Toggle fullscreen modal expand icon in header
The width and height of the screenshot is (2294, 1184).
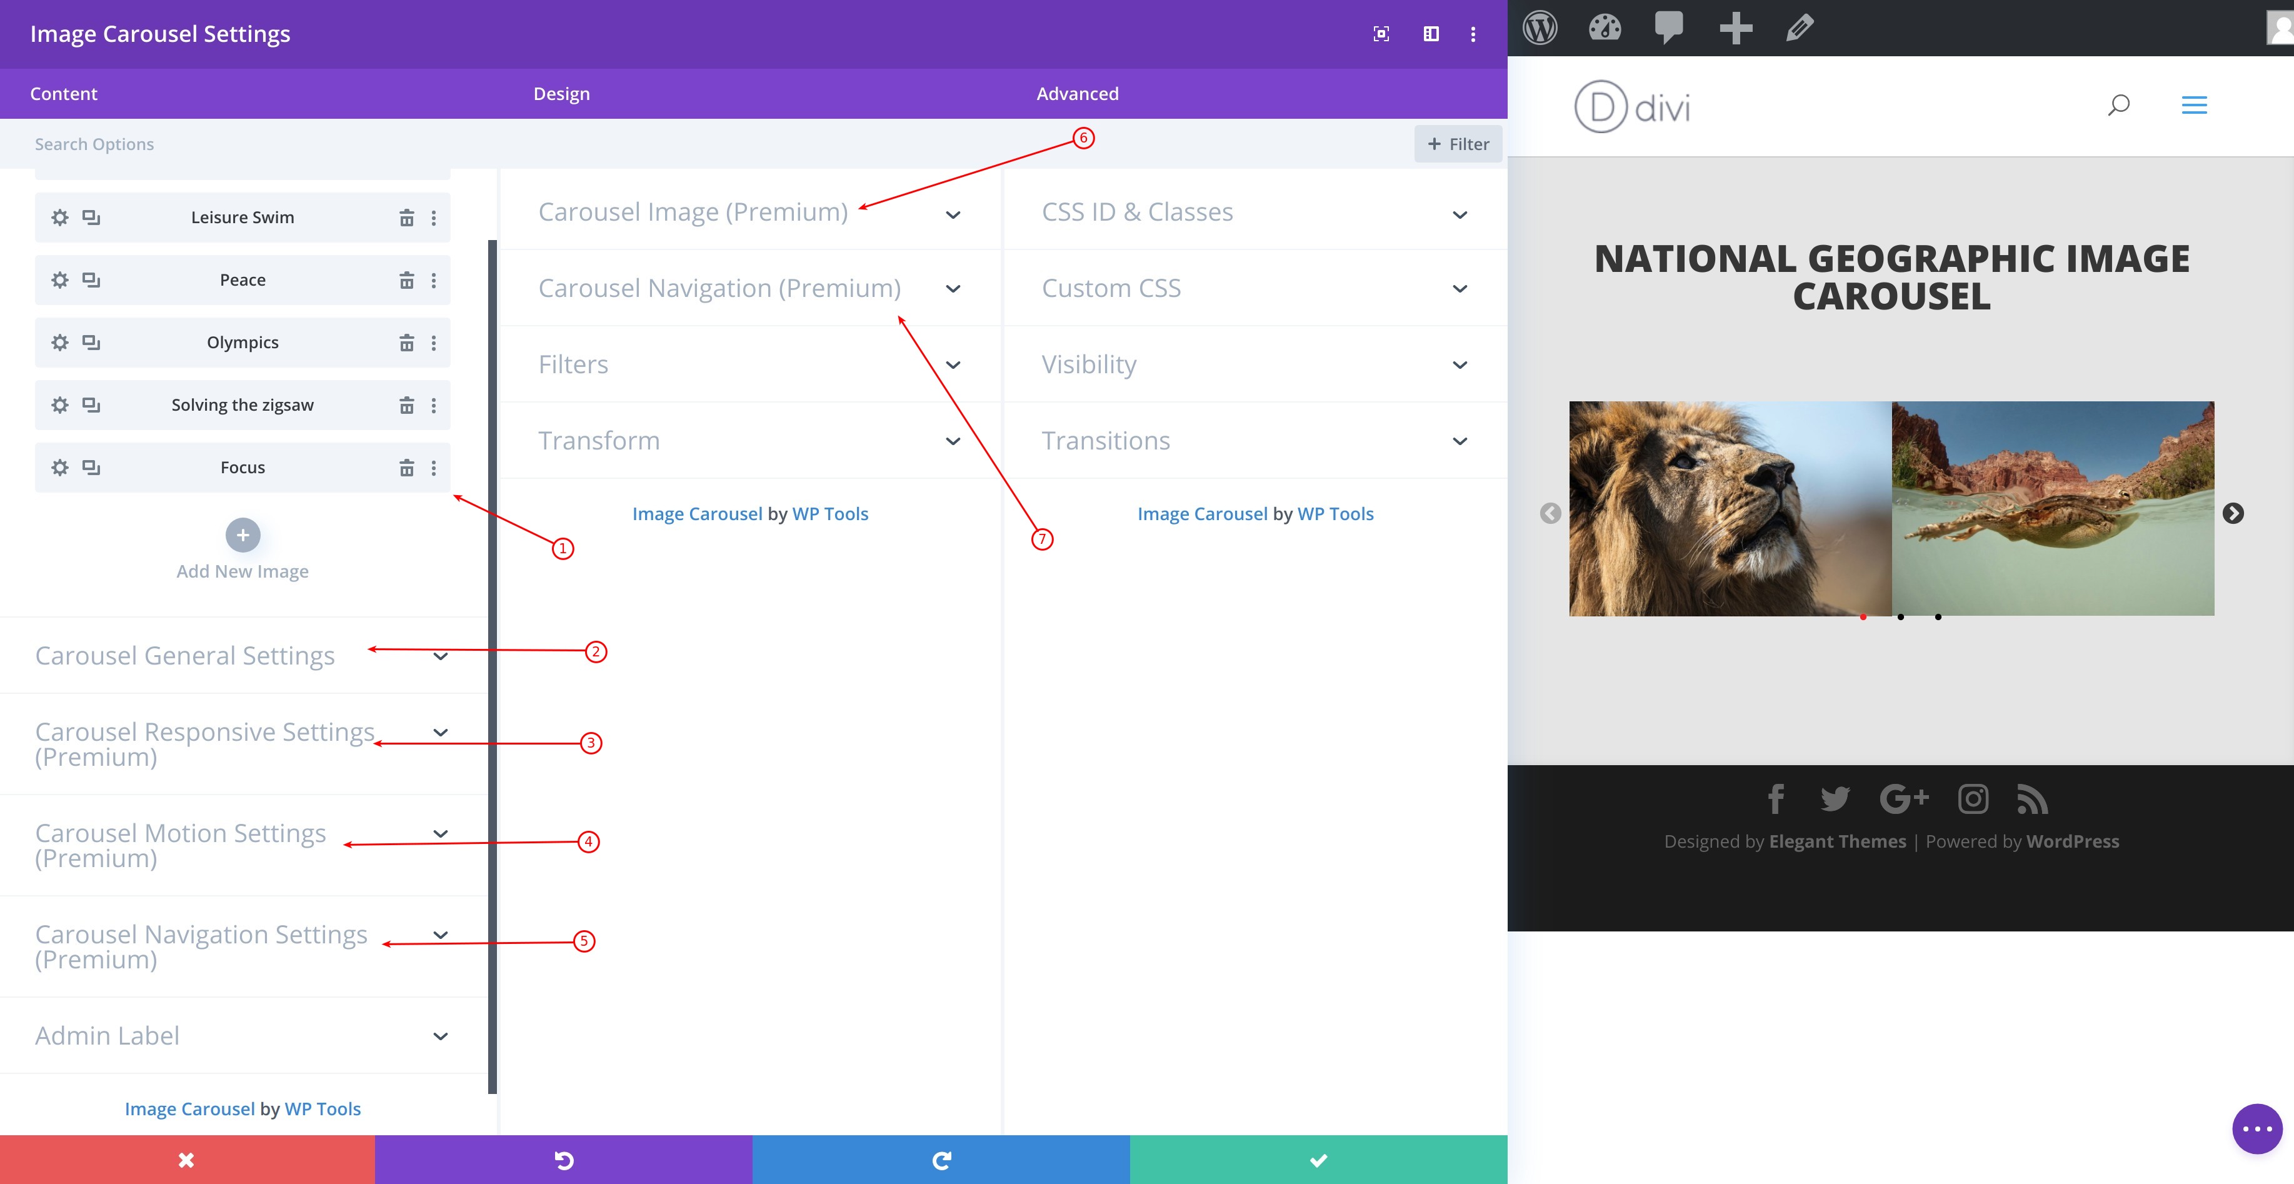(1381, 34)
